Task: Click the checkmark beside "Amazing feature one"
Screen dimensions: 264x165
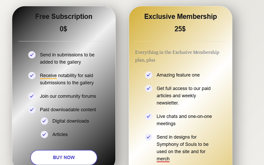Action: pos(149,75)
